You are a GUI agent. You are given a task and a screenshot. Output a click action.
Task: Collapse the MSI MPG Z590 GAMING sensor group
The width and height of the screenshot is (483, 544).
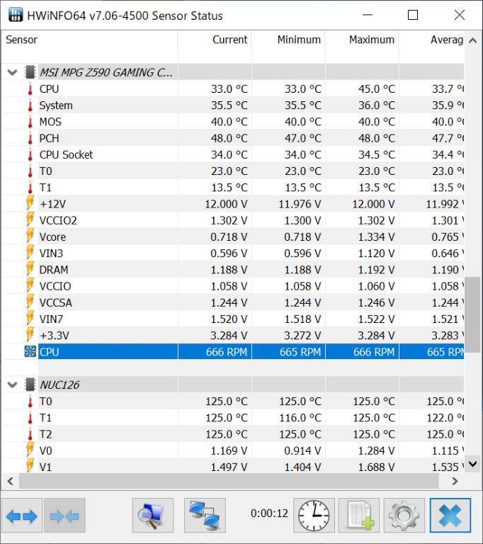tap(13, 72)
